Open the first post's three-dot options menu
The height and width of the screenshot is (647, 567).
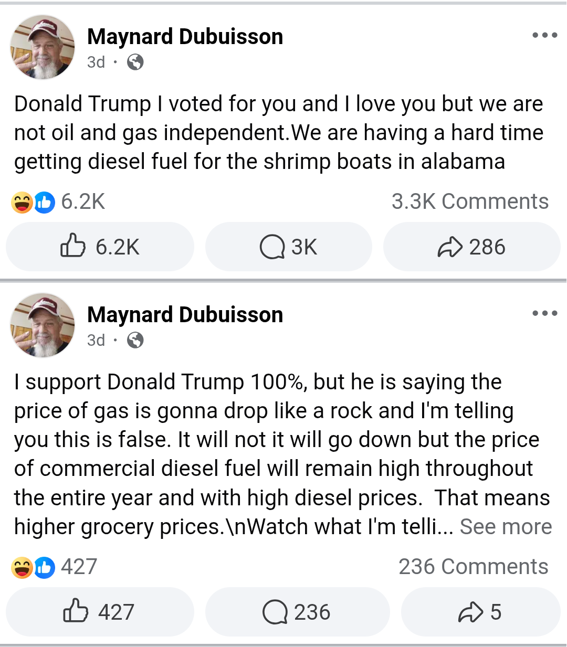click(544, 35)
